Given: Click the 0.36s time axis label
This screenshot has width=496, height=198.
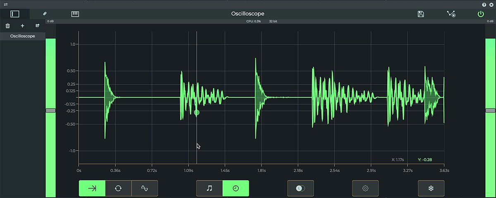Looking at the screenshot, I should [115, 170].
